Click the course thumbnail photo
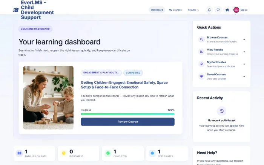 [48, 98]
